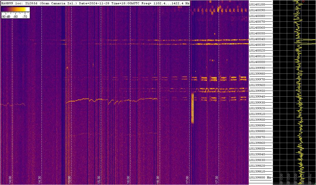316x185 pixels.
Task: Click the 10139890 frequency scale label
Action: click(x=257, y=126)
